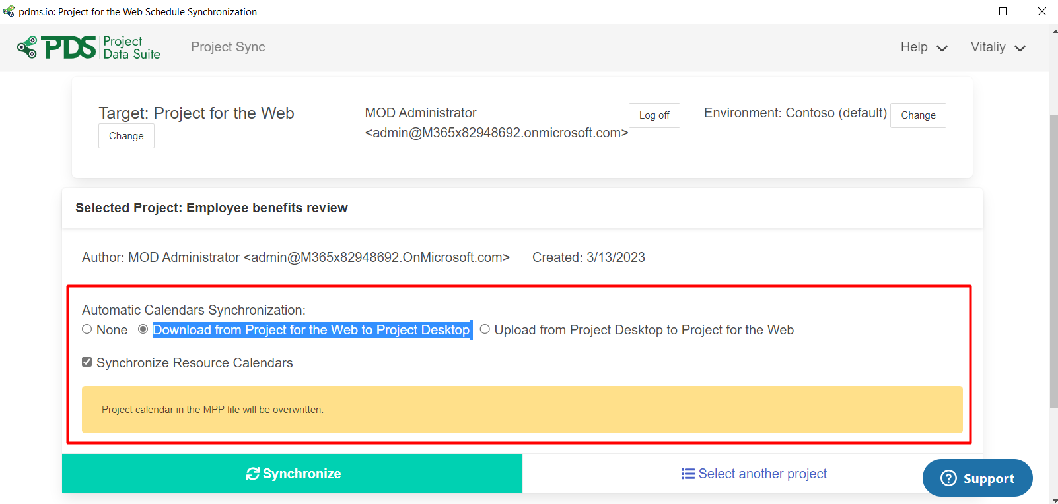The height and width of the screenshot is (504, 1058).
Task: Start sync with the green Synchronize button
Action: pos(292,474)
